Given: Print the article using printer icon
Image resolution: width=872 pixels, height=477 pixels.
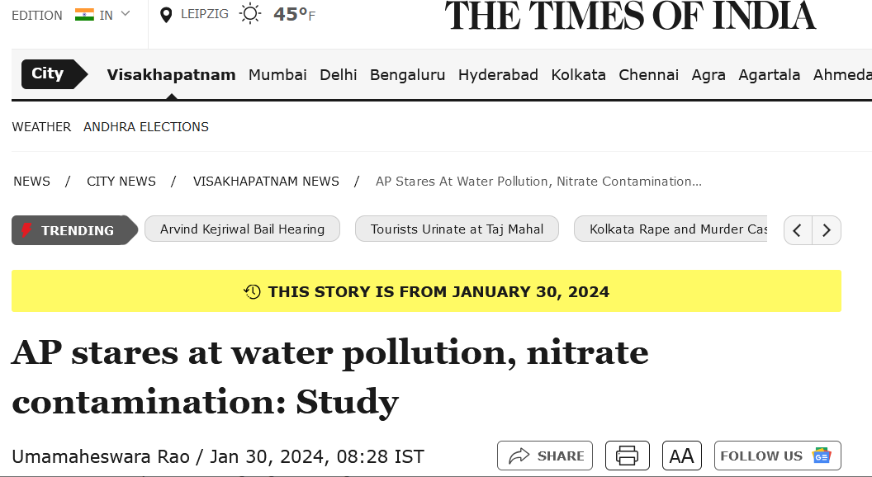Looking at the screenshot, I should (x=628, y=456).
